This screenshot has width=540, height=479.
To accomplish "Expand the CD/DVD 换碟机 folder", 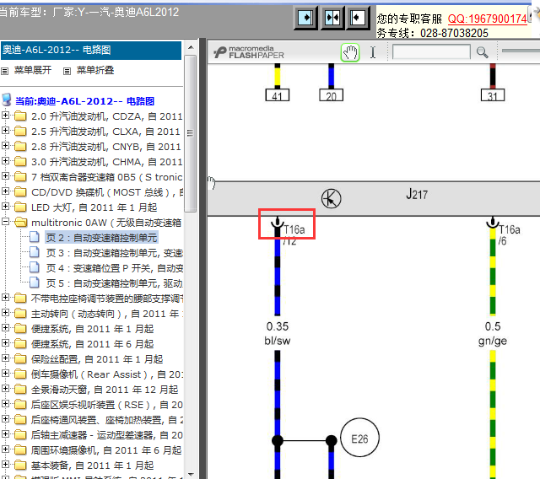I will pos(5,191).
